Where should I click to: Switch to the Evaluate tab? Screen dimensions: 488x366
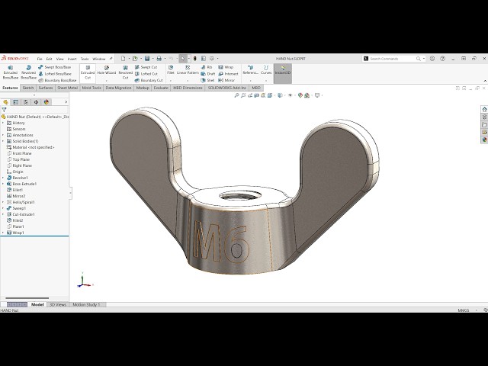tap(161, 88)
